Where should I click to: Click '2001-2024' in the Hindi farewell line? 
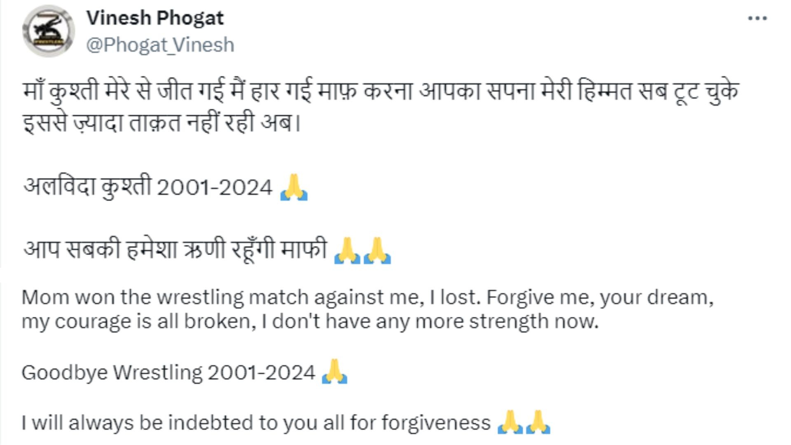[214, 188]
